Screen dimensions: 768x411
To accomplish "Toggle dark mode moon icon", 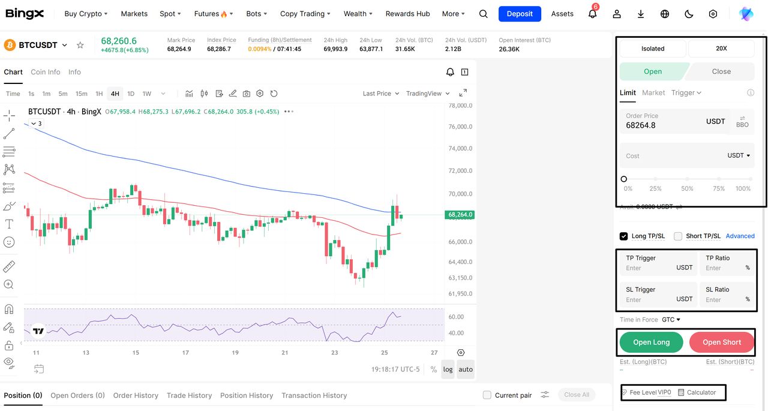I will [689, 14].
